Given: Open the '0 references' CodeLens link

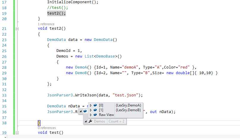Looking at the screenshot, I should tap(47, 128).
